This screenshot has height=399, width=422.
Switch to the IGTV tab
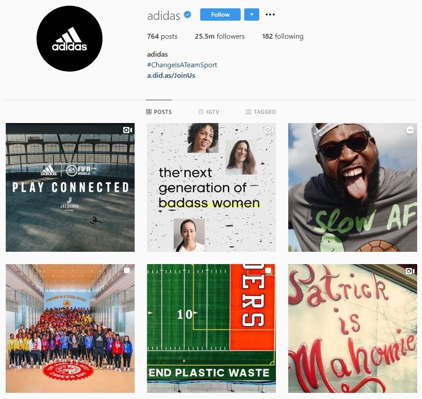[209, 112]
